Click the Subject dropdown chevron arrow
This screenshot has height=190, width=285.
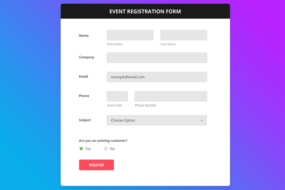point(202,121)
